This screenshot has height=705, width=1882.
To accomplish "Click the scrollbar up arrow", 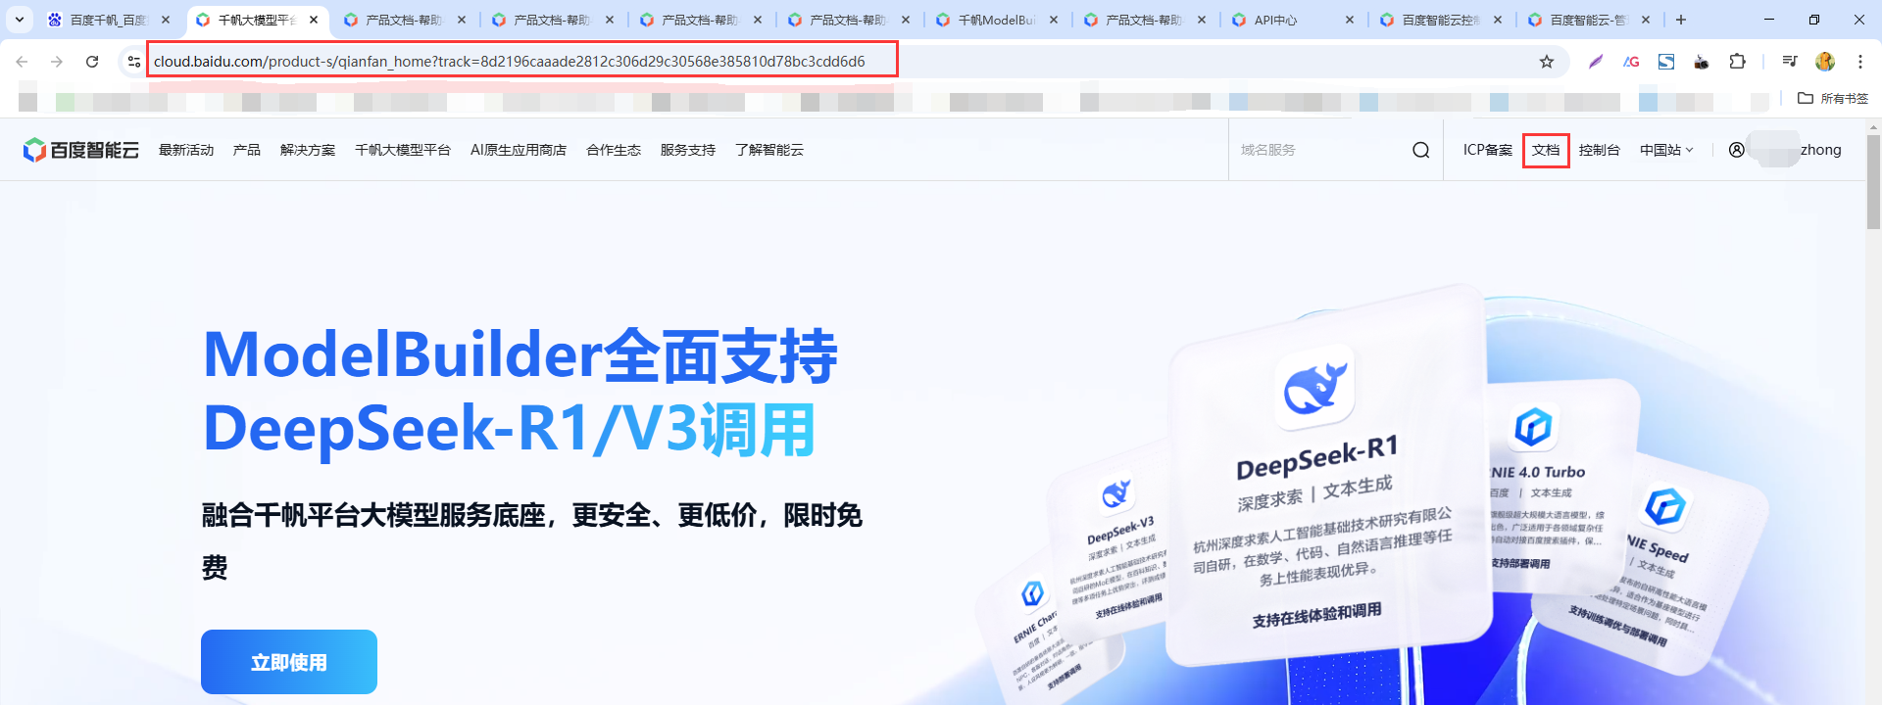I will pos(1873,127).
